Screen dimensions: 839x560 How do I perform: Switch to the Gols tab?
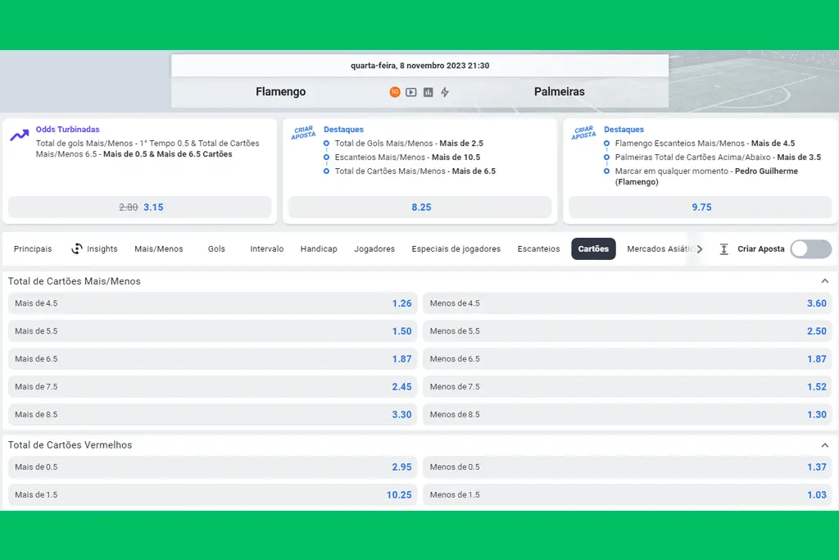(x=216, y=249)
